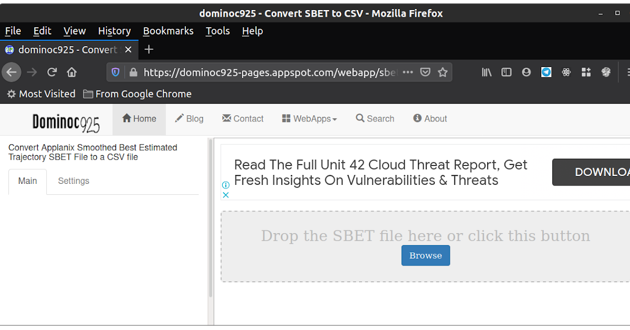Viewport: 630px width, 330px height.
Task: Expand the WebApps dropdown
Action: [309, 118]
